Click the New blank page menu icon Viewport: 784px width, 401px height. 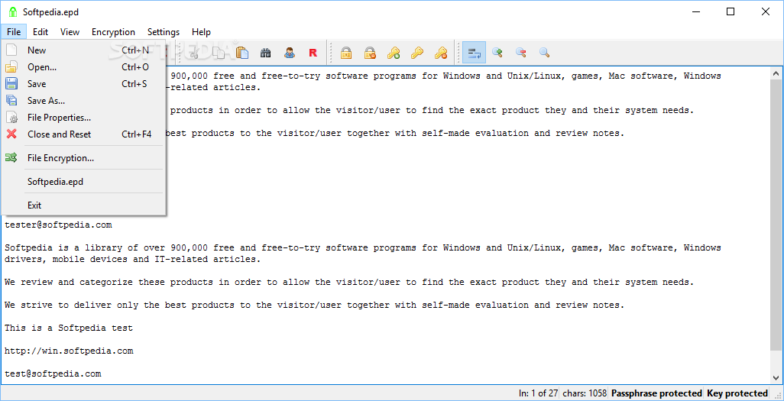click(11, 50)
